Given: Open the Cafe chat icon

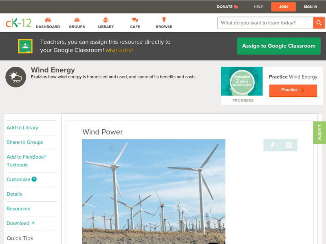Looking at the screenshot, I should click(135, 20).
